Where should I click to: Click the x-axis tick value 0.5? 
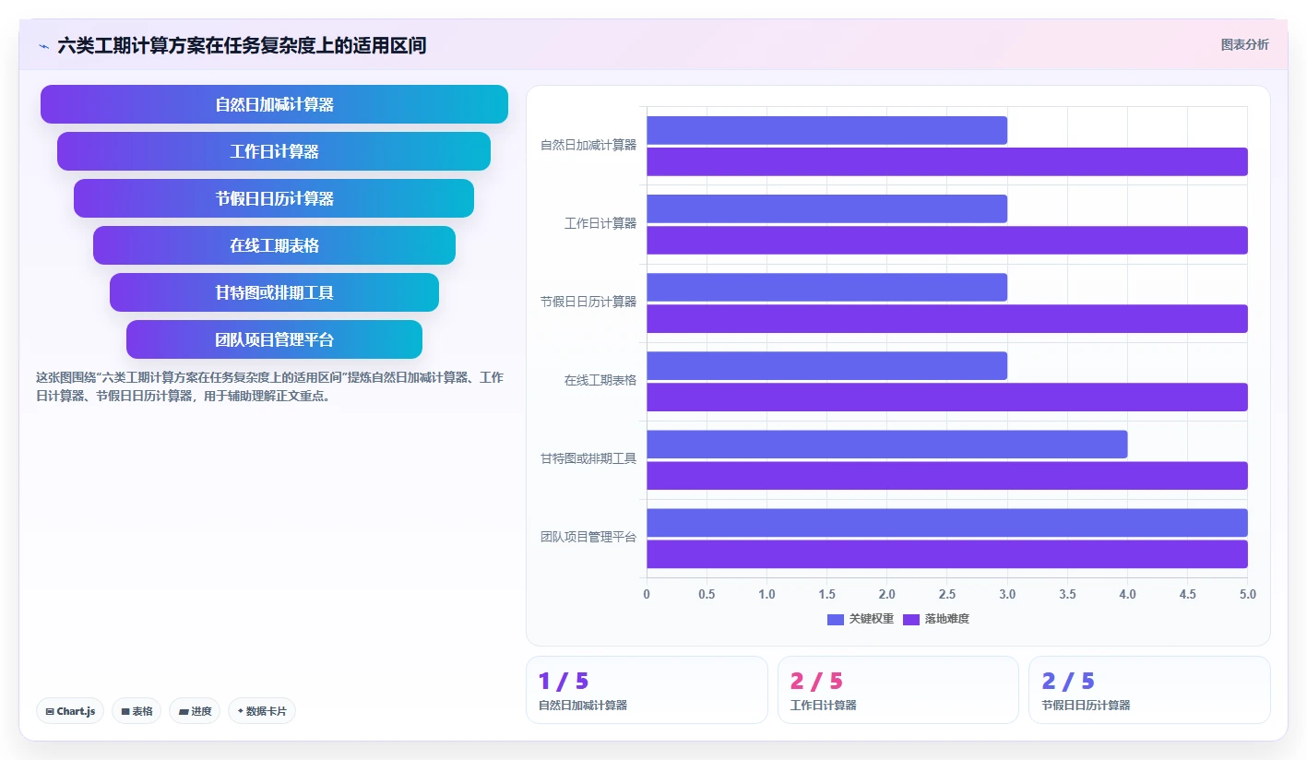click(x=707, y=594)
